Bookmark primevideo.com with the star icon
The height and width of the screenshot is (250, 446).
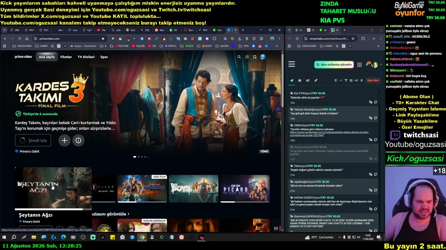click(x=103, y=39)
